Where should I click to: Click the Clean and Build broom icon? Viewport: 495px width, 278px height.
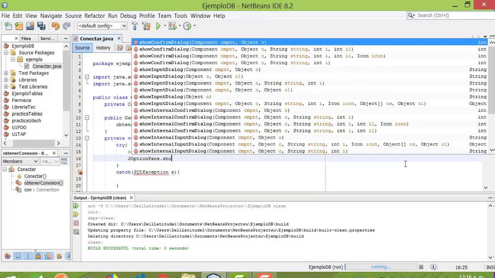[x=146, y=26]
